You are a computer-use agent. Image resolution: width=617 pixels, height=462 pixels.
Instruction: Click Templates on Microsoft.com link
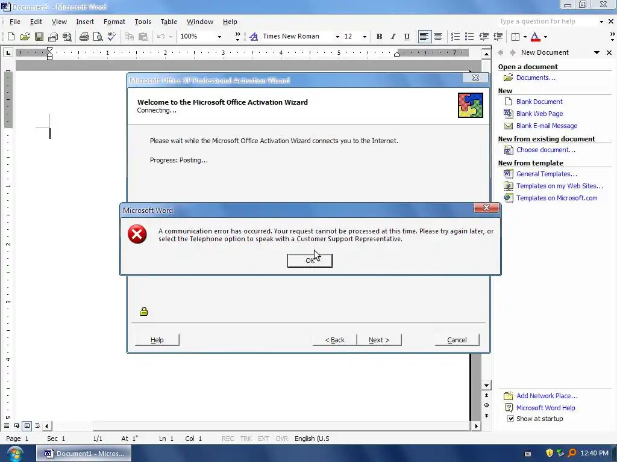tap(557, 198)
